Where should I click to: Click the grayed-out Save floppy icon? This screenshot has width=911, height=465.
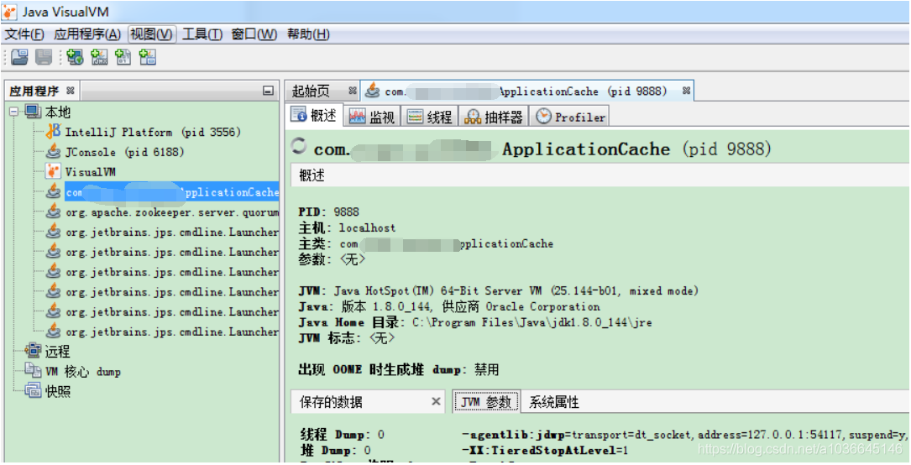coord(44,57)
